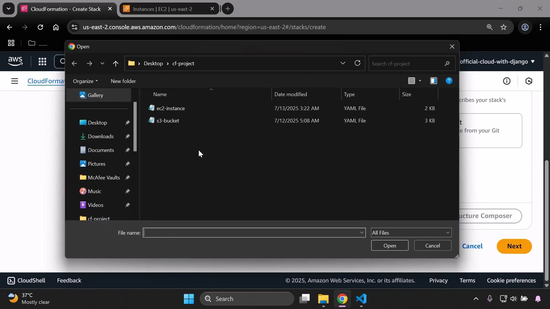This screenshot has width=550, height=309.
Task: Open the All Files file type dropdown
Action: pyautogui.click(x=410, y=233)
